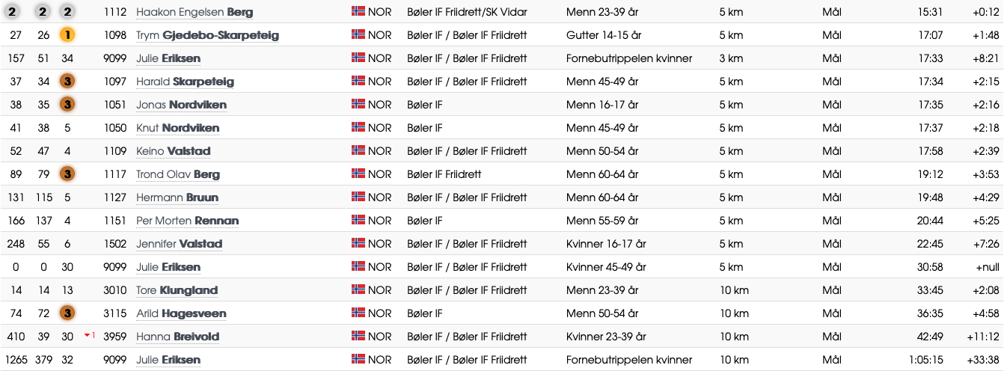Open the Knut Nordviken name link
This screenshot has width=1004, height=371.
tap(178, 129)
